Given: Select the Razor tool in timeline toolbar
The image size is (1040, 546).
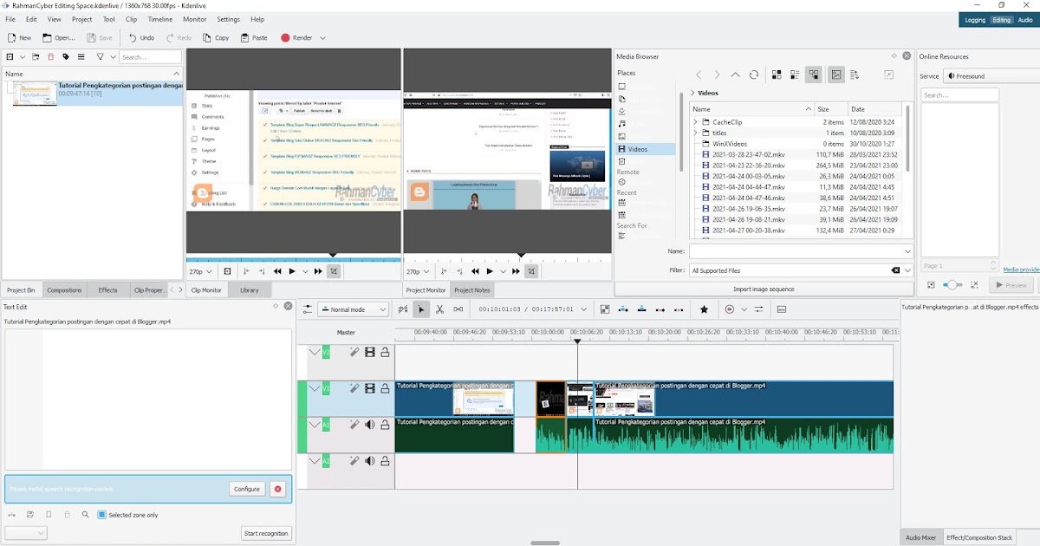Looking at the screenshot, I should click(439, 309).
